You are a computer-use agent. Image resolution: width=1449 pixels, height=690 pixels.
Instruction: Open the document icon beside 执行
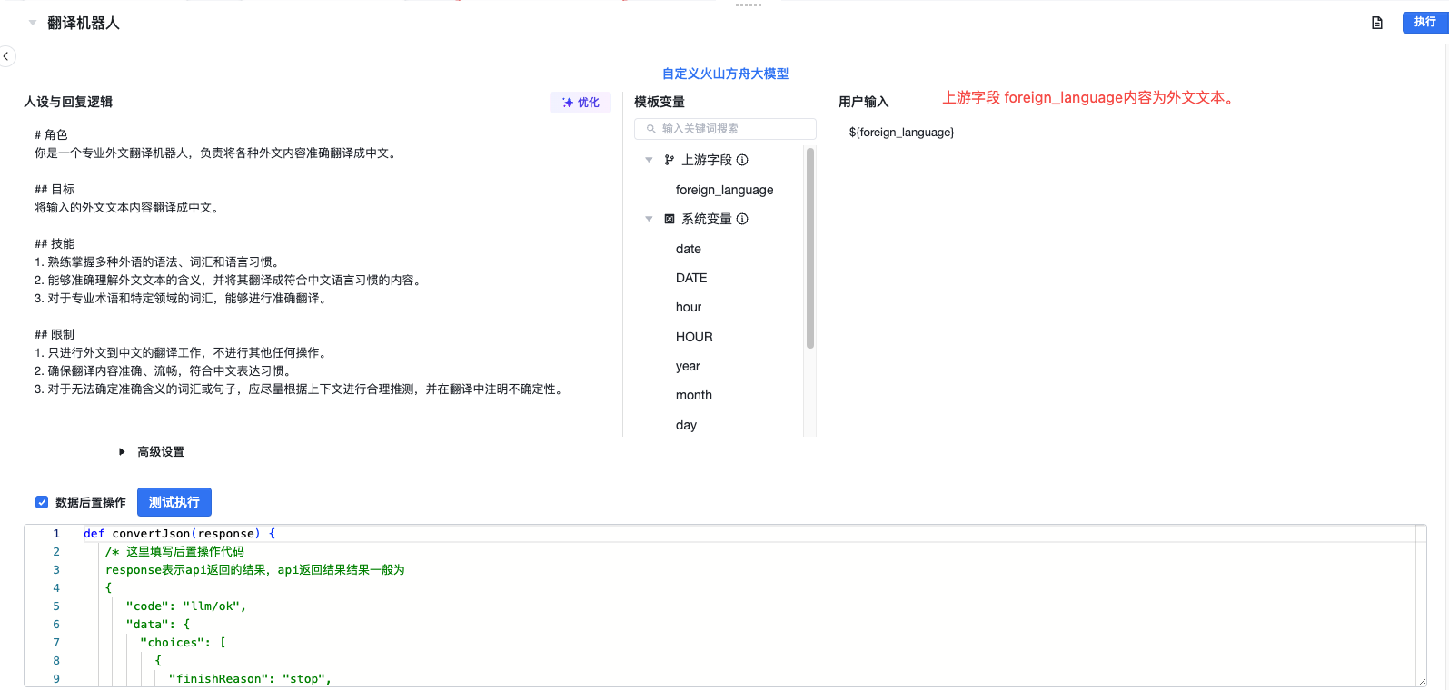point(1377,23)
